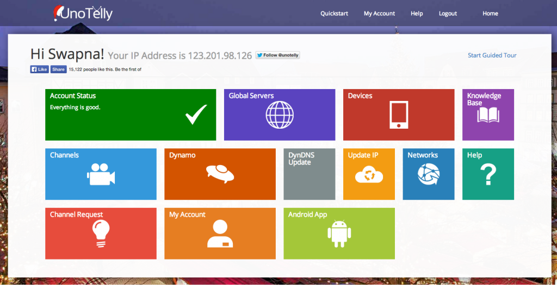Click the Android App tile title
Screen dimensions: 557x285
(x=308, y=214)
